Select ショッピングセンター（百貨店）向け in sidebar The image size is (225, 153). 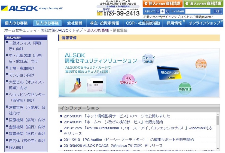pos(27,98)
